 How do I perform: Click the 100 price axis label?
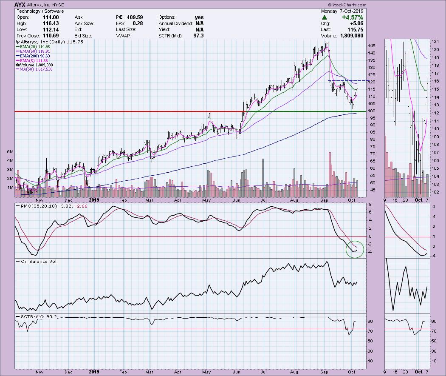pos(372,111)
